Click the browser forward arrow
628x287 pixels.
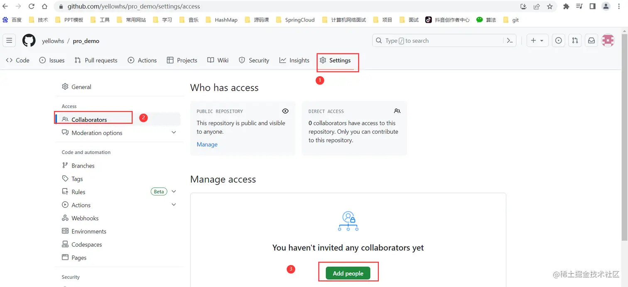click(18, 6)
